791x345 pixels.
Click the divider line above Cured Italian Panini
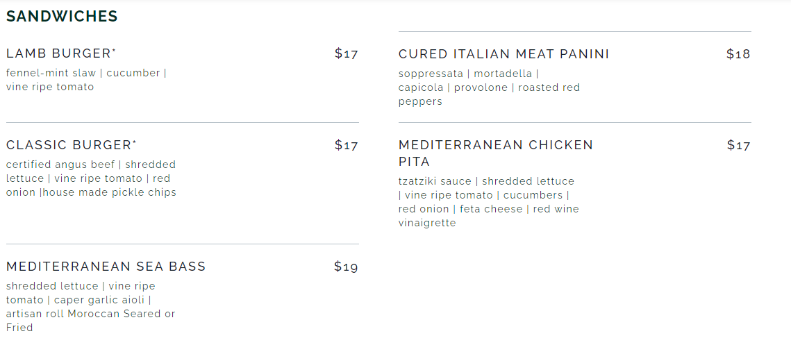click(x=574, y=32)
